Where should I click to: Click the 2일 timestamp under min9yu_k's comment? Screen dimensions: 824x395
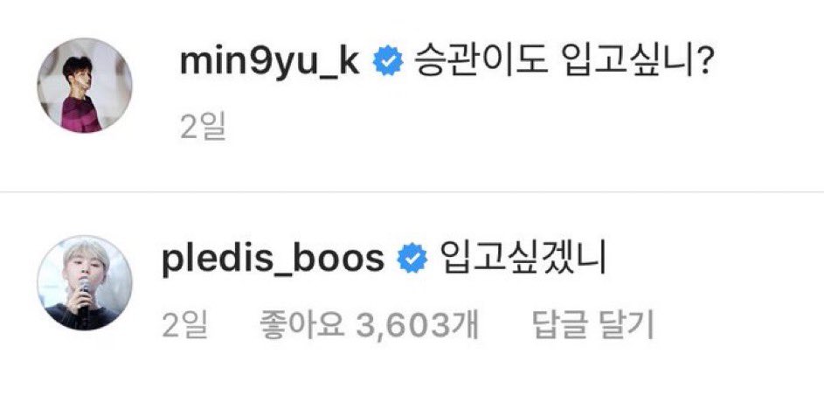coord(203,128)
